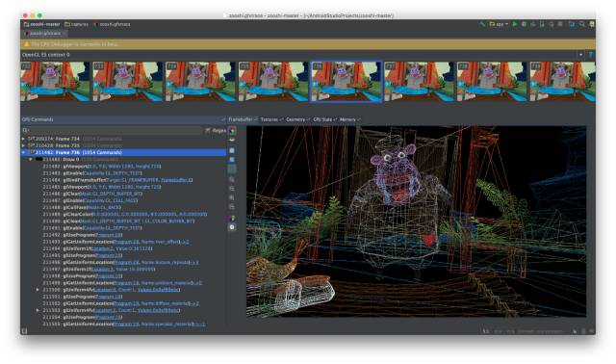Select the second frame thumbnail in the strip
The width and height of the screenshot is (616, 364).
(x=128, y=82)
